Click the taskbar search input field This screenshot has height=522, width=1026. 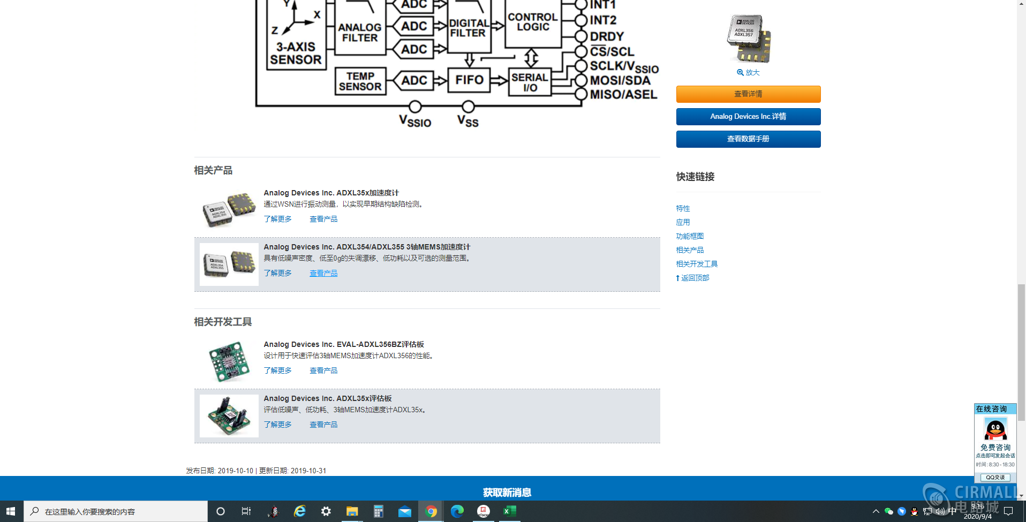(116, 511)
